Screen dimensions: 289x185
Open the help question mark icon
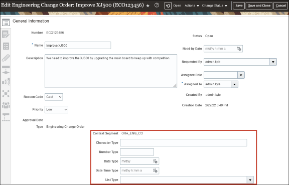157,6
